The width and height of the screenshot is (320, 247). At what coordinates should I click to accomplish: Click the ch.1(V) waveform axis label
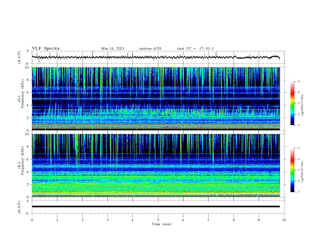[x=19, y=57]
